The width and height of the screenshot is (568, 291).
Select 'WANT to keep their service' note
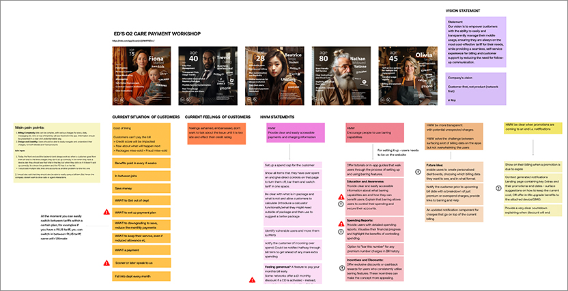pyautogui.click(x=141, y=237)
